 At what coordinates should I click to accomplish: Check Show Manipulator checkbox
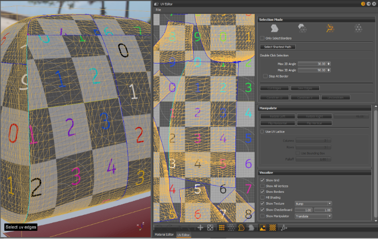pyautogui.click(x=262, y=216)
